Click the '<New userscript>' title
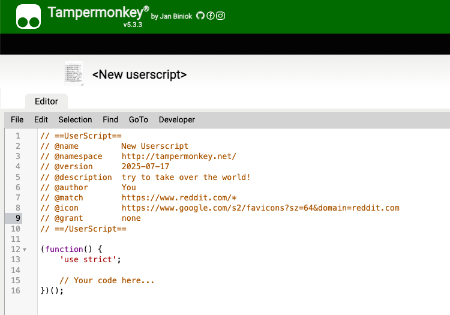 coord(139,74)
